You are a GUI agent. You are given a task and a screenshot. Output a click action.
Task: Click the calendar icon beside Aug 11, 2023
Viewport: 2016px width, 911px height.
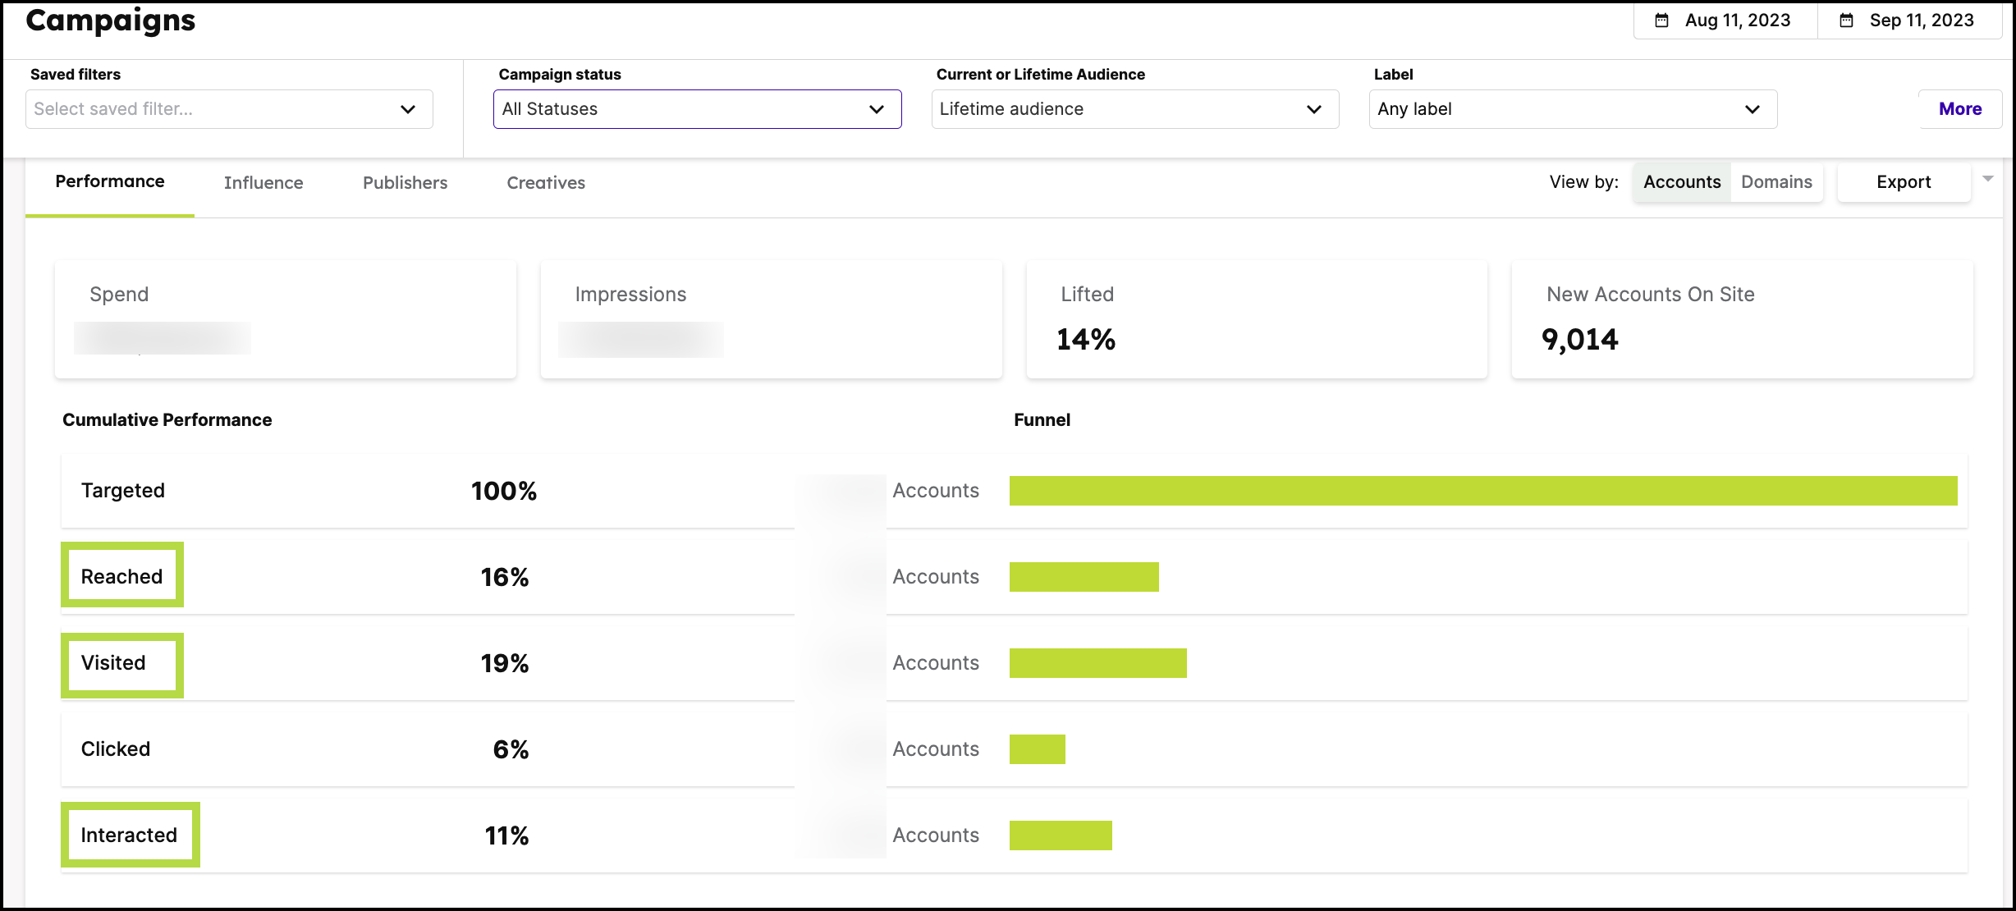1661,20
